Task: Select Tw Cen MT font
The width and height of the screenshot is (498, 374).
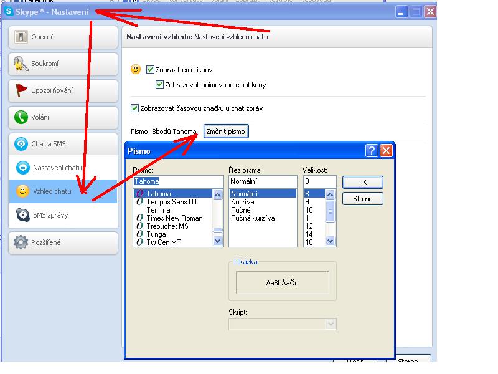Action: (x=173, y=242)
